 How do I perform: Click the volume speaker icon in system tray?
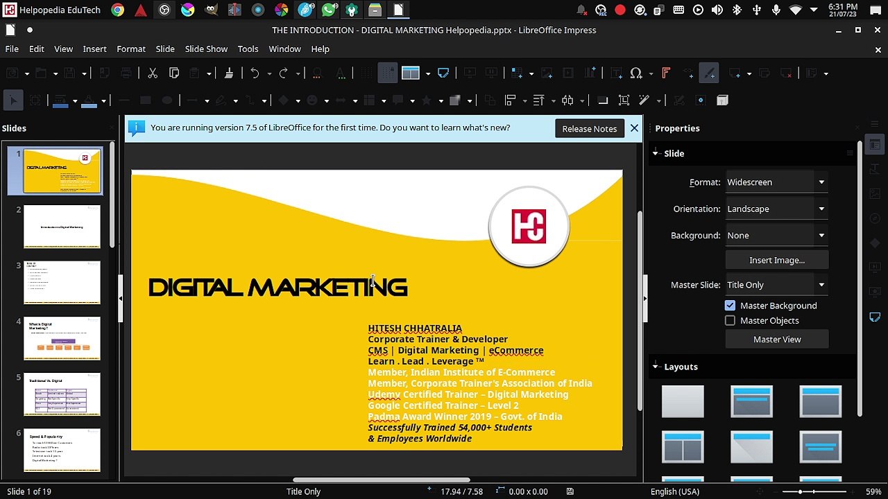[717, 10]
